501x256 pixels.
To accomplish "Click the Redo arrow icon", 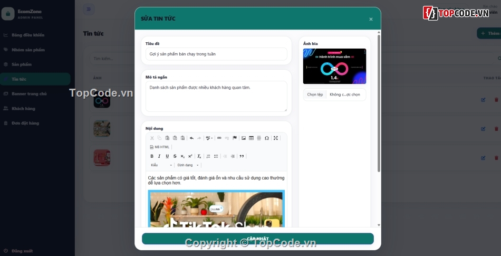I will [199, 138].
